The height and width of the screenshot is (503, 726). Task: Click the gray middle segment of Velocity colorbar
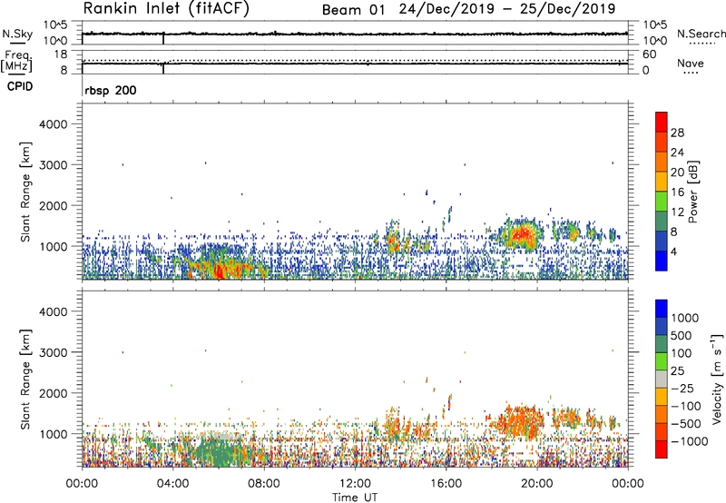[662, 380]
